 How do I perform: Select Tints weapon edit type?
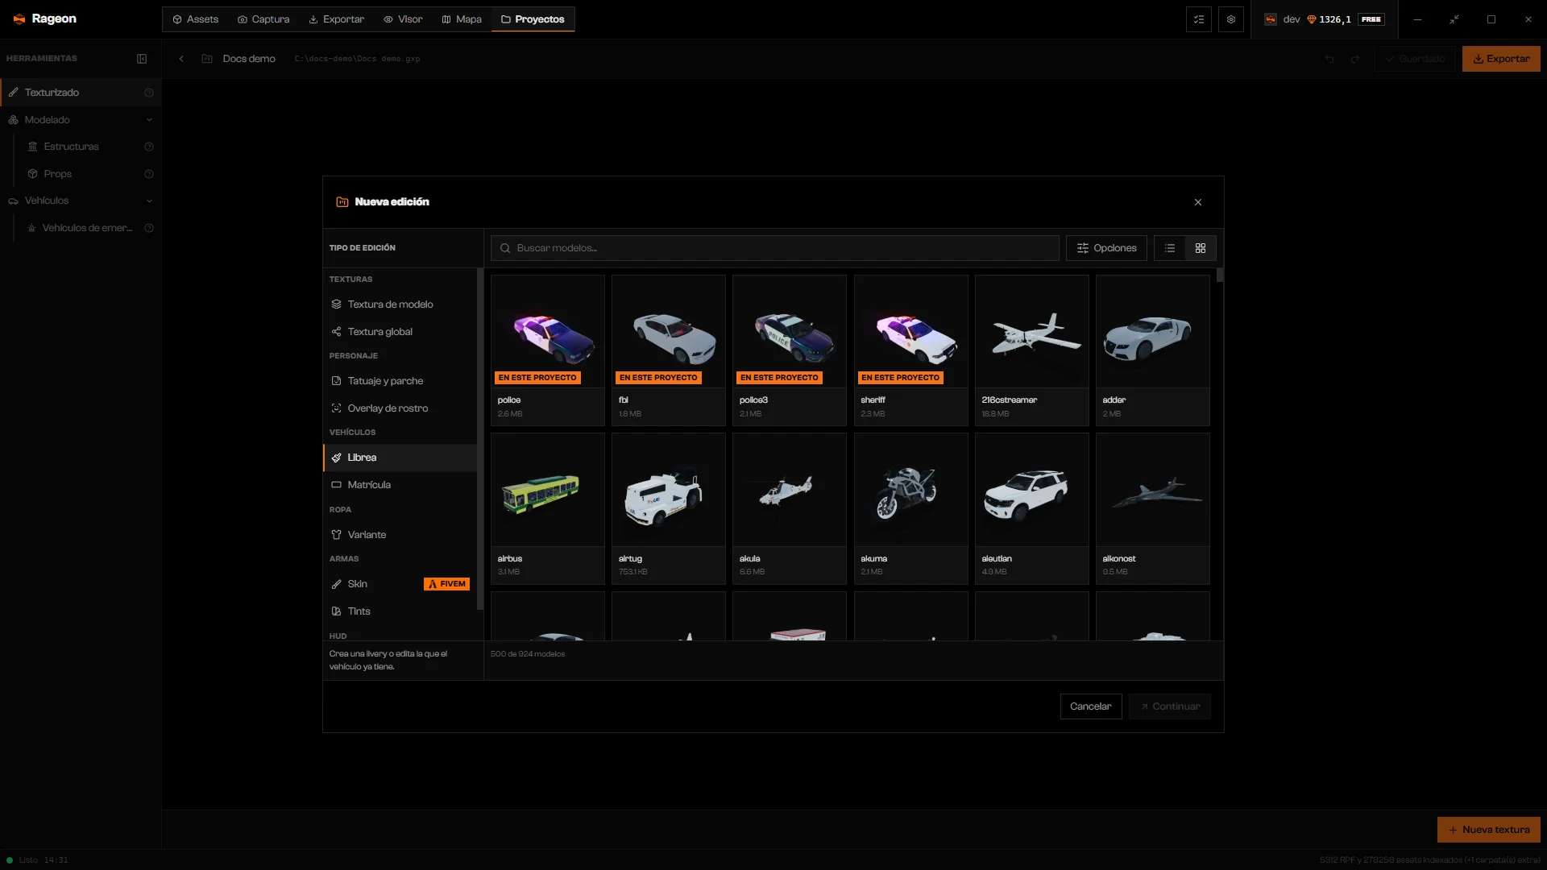[x=400, y=611]
